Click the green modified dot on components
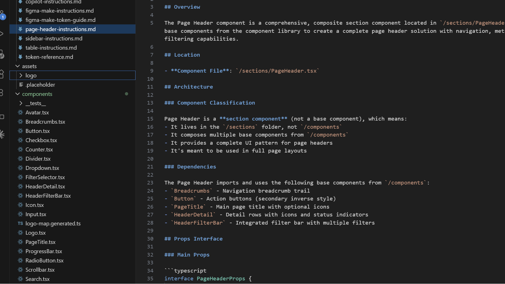 point(127,94)
